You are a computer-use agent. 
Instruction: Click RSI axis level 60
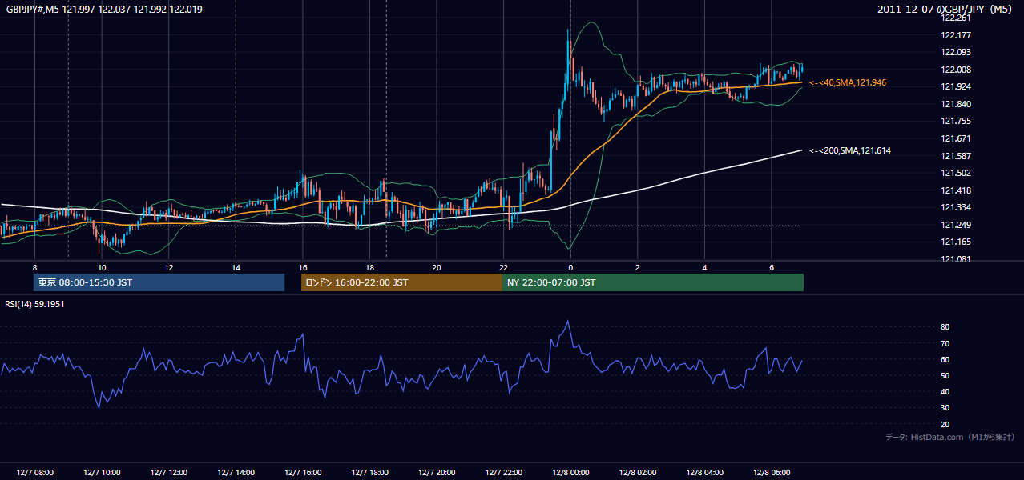[945, 359]
